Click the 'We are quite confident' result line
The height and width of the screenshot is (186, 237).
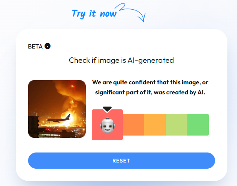(150, 82)
